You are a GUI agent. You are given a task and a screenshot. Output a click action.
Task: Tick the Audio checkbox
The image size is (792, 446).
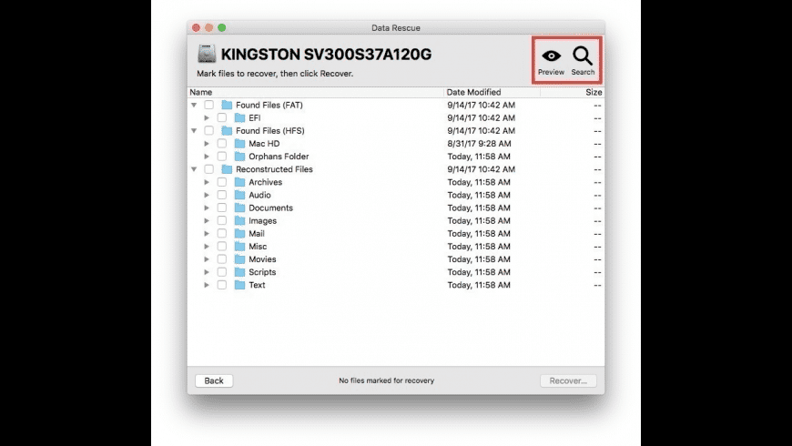coord(222,195)
